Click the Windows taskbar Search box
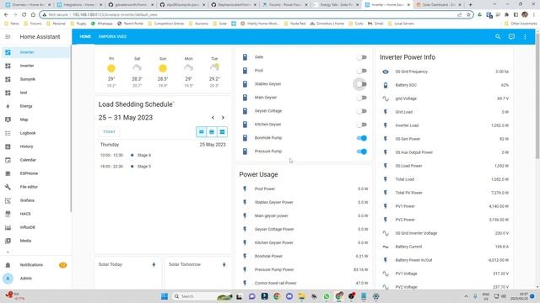Screen dimensions: 540x303 (x=202, y=296)
